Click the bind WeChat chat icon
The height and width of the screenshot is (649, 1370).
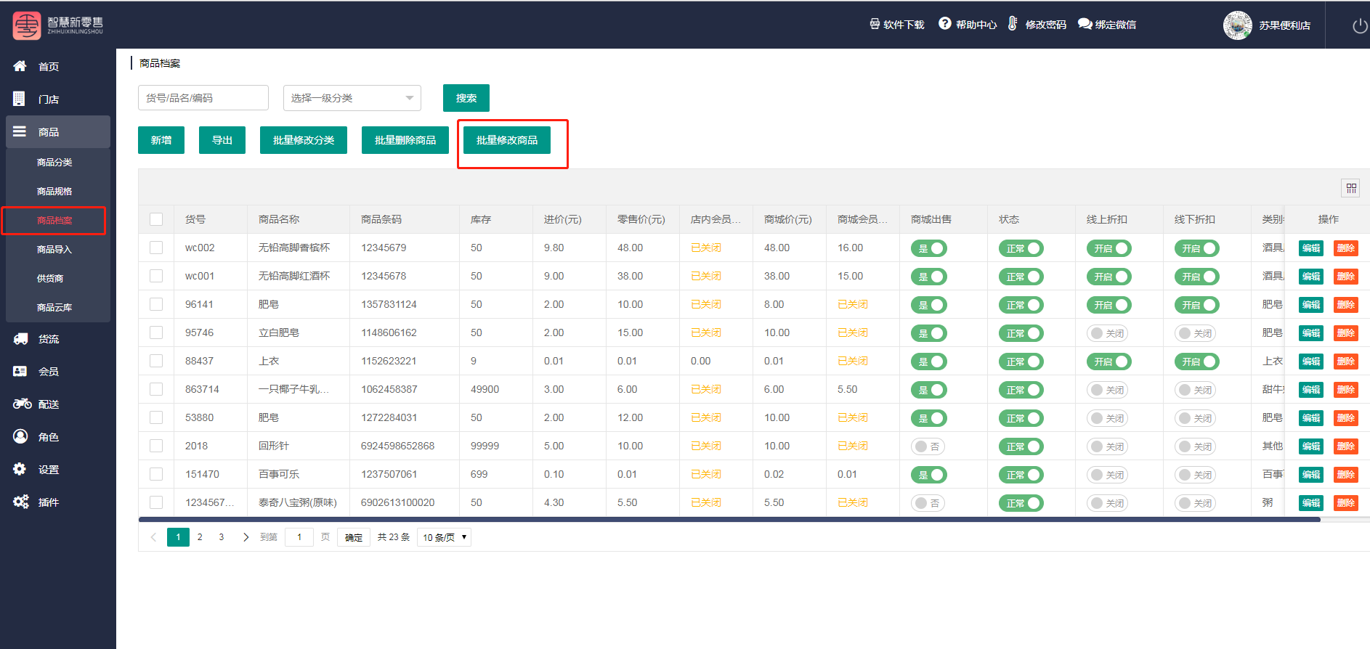pyautogui.click(x=1085, y=24)
